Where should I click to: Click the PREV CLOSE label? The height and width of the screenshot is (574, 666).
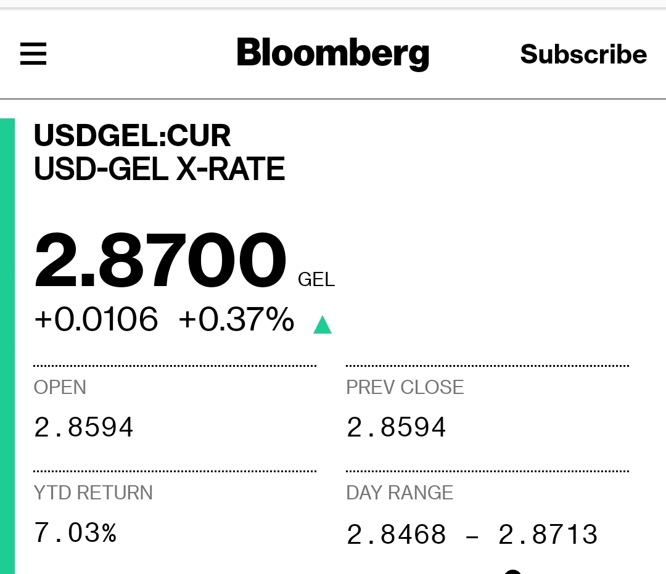click(405, 387)
